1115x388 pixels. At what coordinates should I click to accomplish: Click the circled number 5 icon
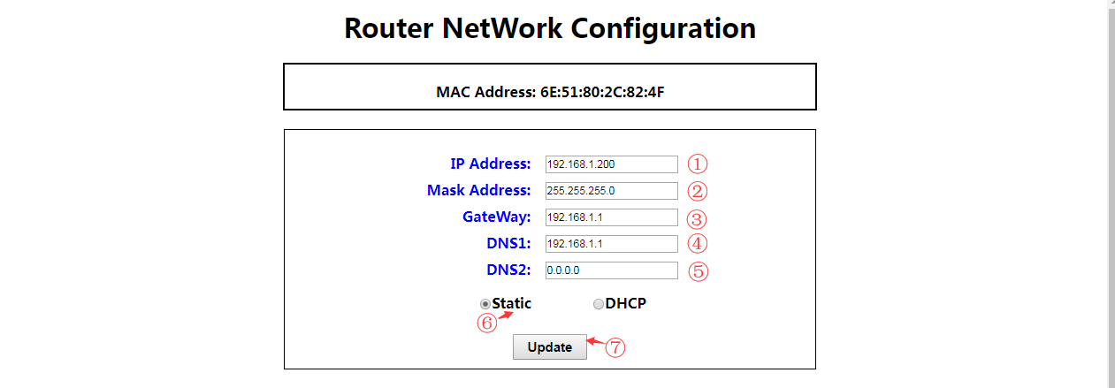point(699,271)
